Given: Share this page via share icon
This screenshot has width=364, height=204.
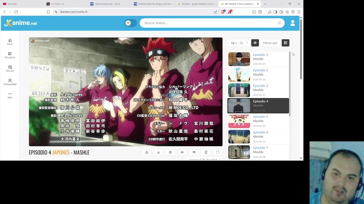Looking at the screenshot, I should (216, 12).
